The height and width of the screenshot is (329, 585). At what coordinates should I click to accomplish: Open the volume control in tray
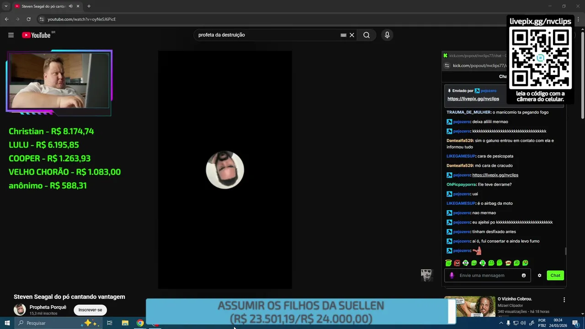[523, 323]
